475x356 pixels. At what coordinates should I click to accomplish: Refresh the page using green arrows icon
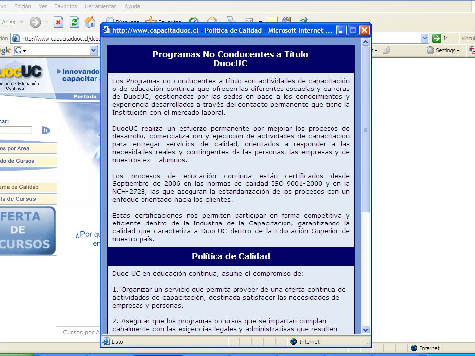click(74, 22)
